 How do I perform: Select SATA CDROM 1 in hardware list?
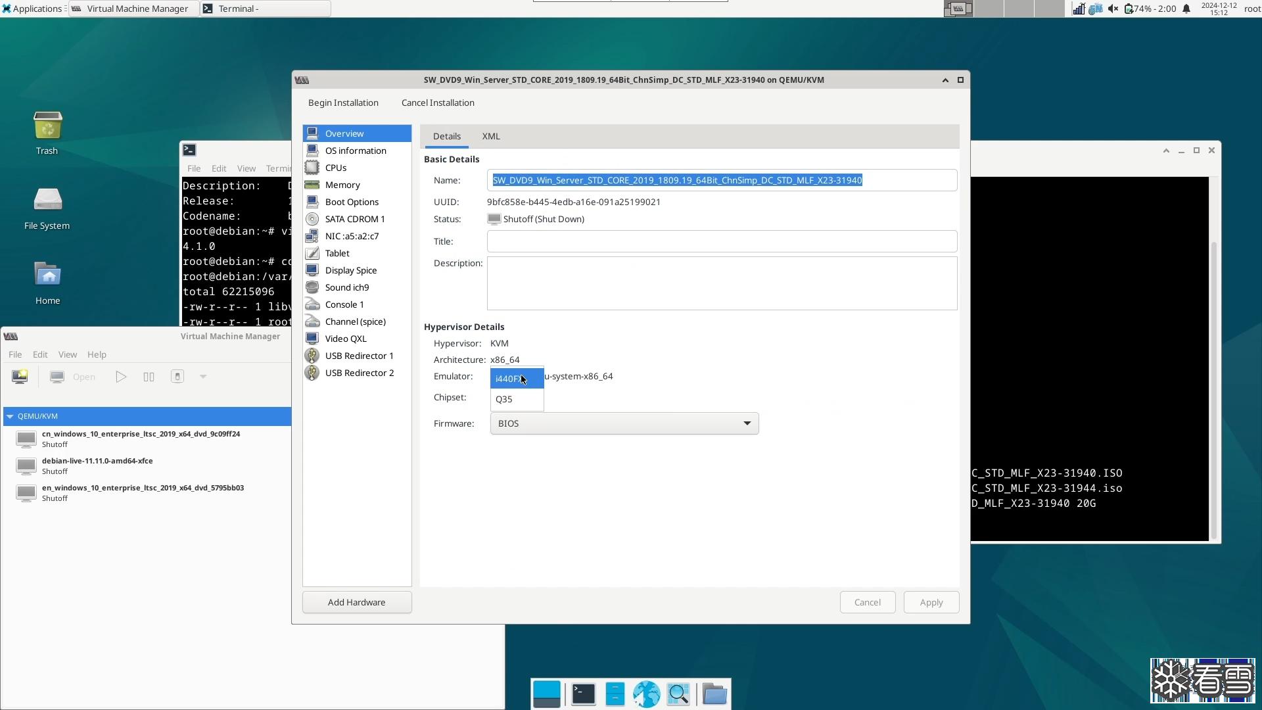tap(354, 219)
